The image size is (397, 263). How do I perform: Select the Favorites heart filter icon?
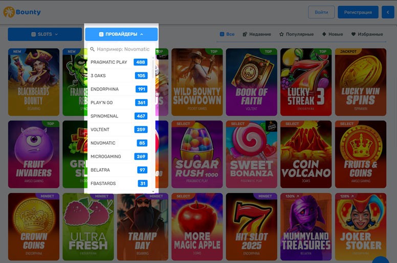354,34
